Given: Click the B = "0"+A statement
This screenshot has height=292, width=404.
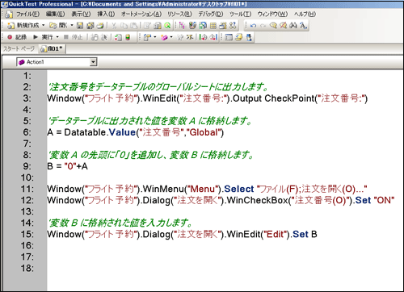Looking at the screenshot, I should pos(67,166).
